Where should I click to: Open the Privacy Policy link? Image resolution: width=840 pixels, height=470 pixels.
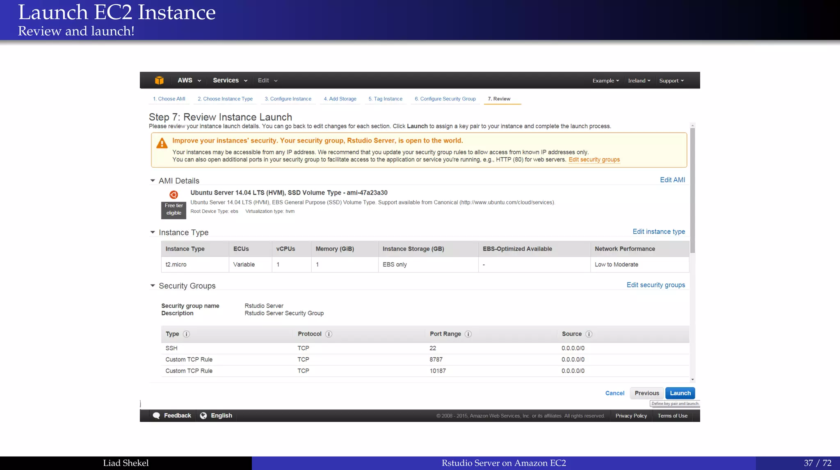[x=631, y=416]
